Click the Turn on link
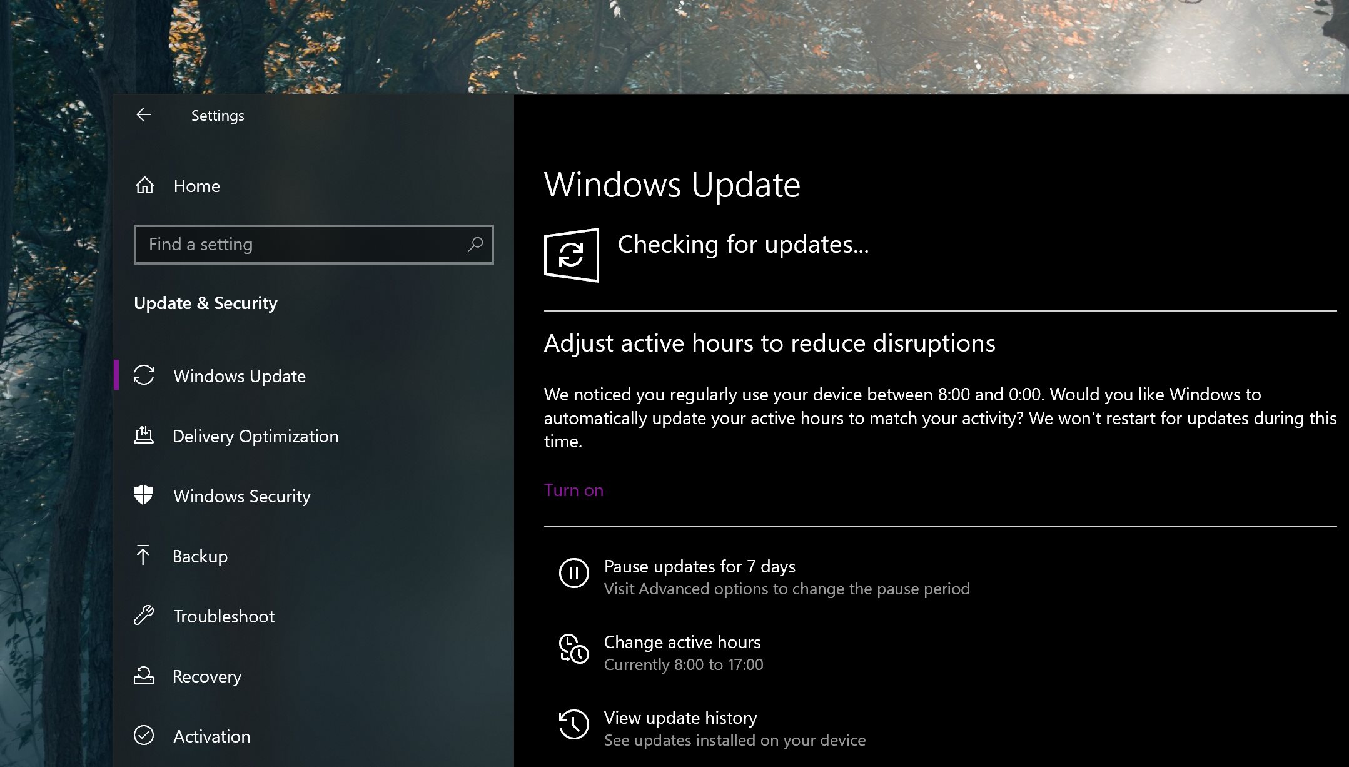Image resolution: width=1349 pixels, height=767 pixels. [x=573, y=490]
